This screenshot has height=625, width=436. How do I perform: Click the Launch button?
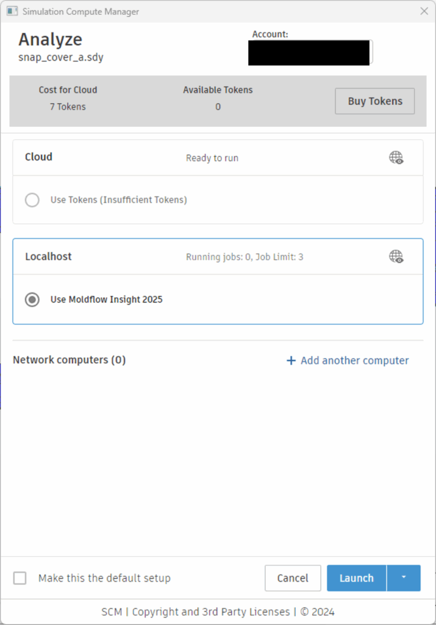coord(357,578)
